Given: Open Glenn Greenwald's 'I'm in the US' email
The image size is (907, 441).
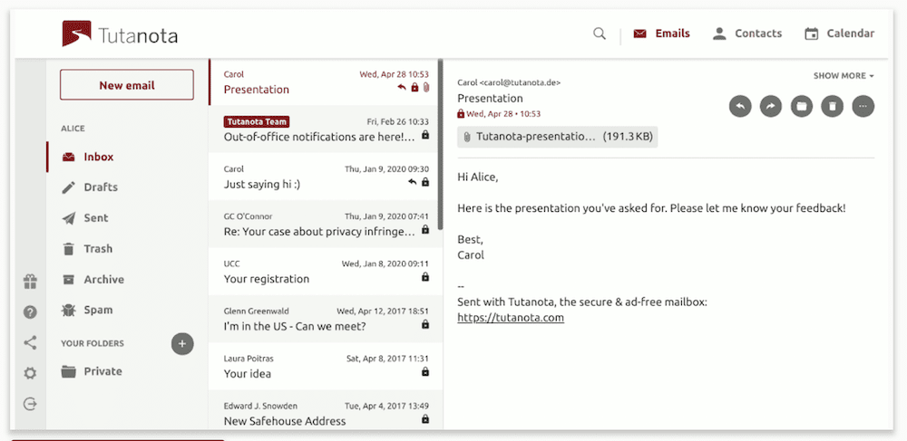Looking at the screenshot, I should pyautogui.click(x=324, y=319).
